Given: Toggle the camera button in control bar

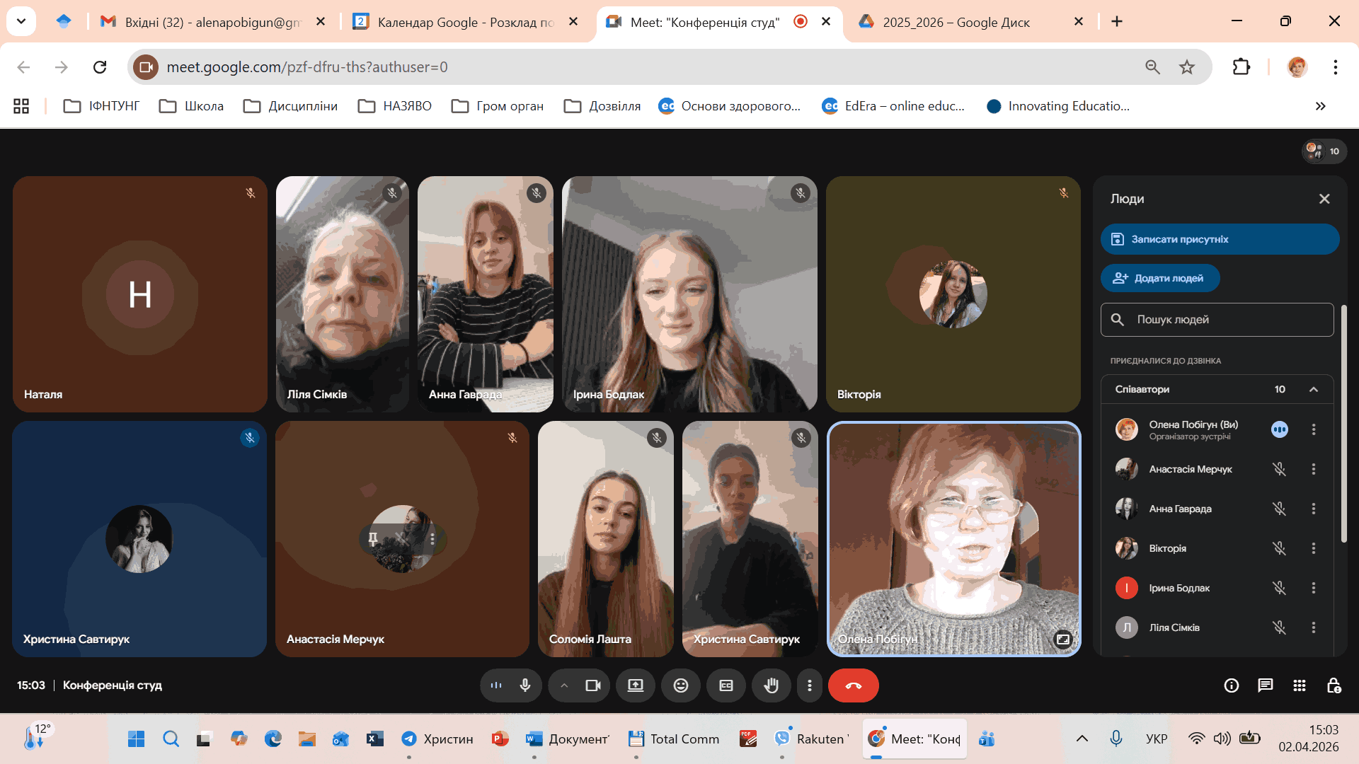Looking at the screenshot, I should (x=592, y=685).
